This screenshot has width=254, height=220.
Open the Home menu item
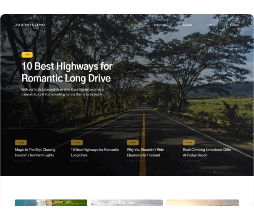(x=135, y=25)
